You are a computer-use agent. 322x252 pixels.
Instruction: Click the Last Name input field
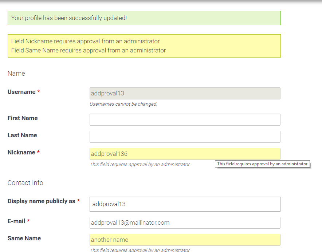[185, 137]
